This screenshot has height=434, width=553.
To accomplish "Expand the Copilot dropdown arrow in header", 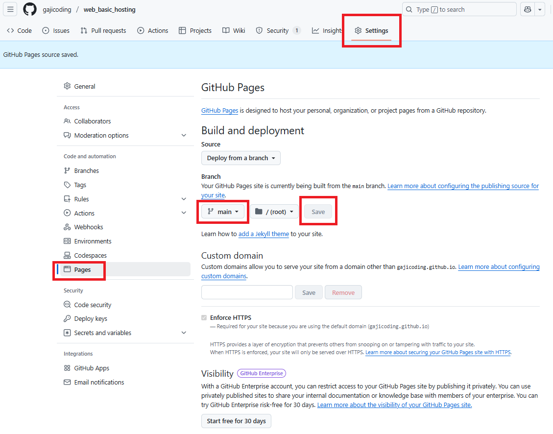I will pyautogui.click(x=540, y=9).
